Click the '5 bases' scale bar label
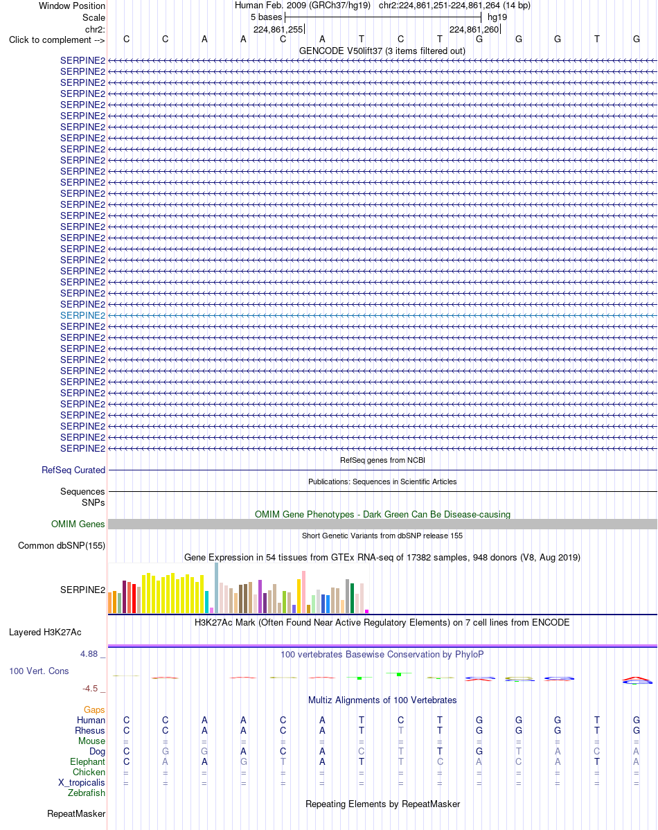Image resolution: width=658 pixels, height=830 pixels. [266, 17]
